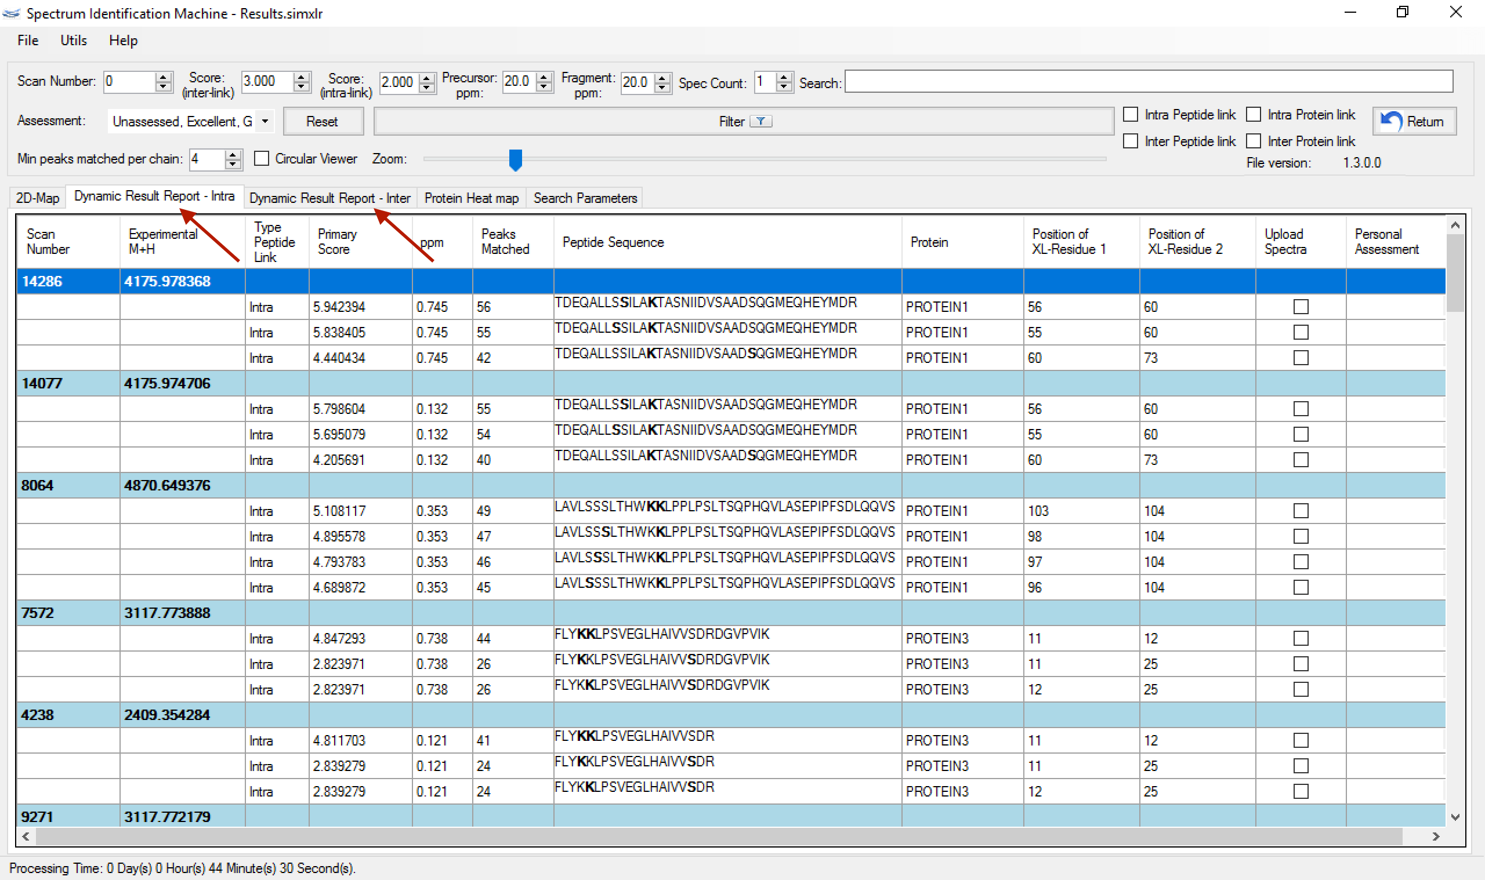The image size is (1485, 880).
Task: Click into the Search text field
Action: [x=1148, y=81]
